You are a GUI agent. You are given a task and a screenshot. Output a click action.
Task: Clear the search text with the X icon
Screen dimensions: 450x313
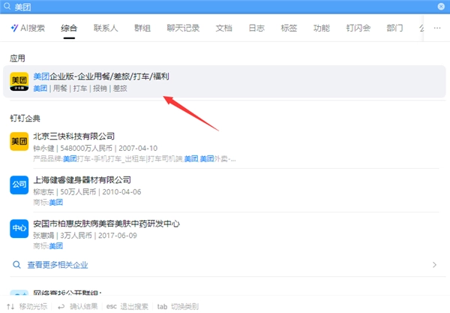[442, 6]
